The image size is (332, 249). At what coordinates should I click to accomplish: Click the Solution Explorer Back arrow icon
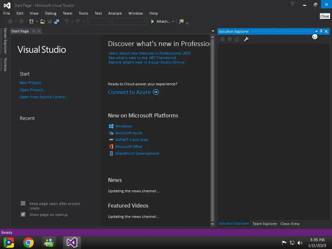(x=222, y=39)
